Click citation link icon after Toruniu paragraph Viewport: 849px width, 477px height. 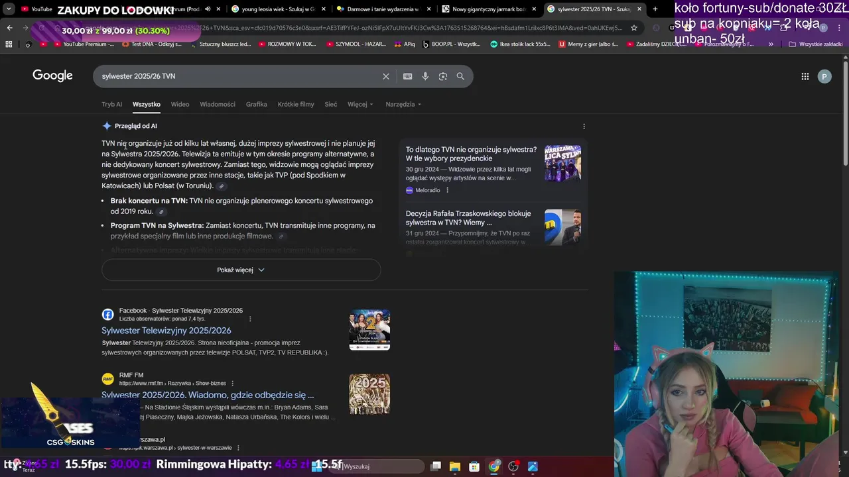pyautogui.click(x=222, y=186)
